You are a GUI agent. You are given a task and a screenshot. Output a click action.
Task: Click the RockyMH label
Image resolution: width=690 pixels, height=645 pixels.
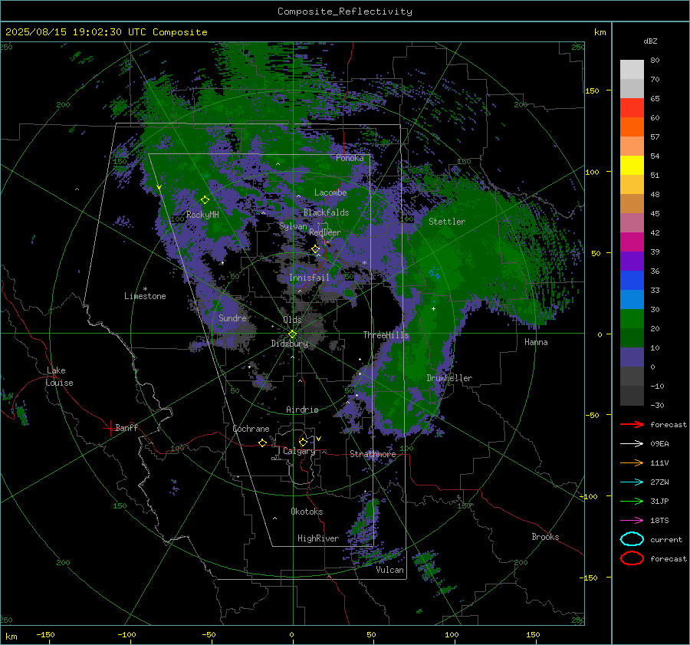coord(202,215)
